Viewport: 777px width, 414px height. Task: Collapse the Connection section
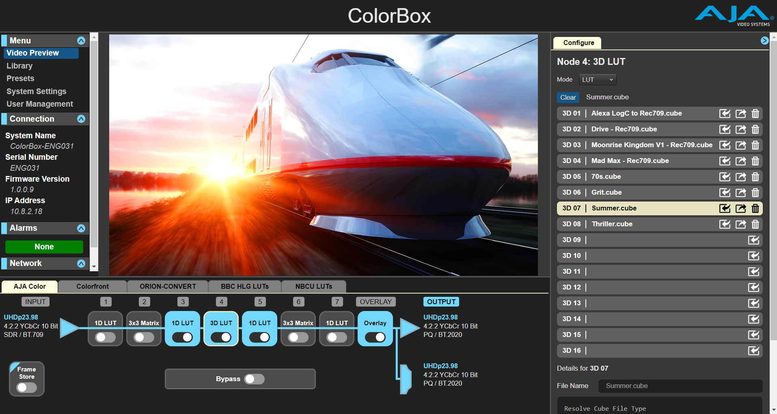click(x=81, y=119)
